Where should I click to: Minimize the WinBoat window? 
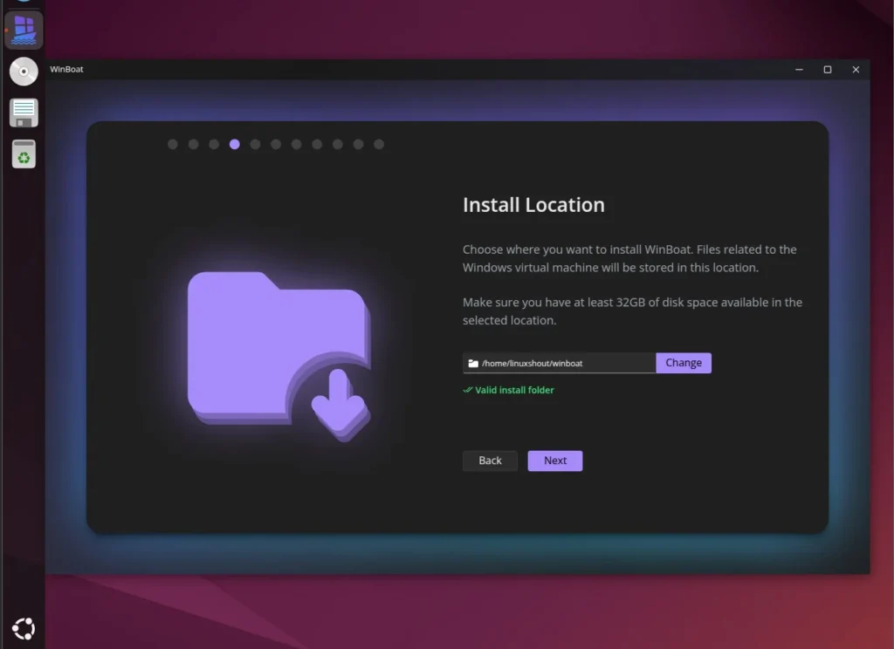(800, 70)
